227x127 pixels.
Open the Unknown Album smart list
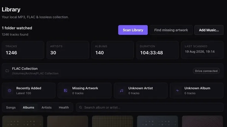pos(197,91)
